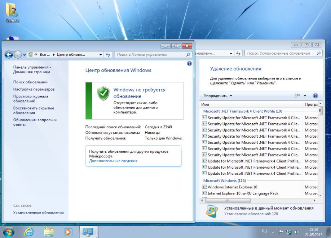
Task: Open the Упорядочить dropdown menu
Action: point(218,96)
